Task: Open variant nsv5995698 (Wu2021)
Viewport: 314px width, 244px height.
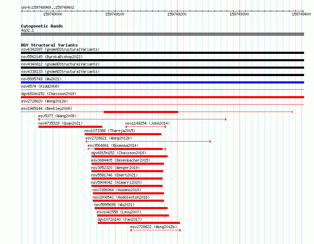Action: coord(114,205)
